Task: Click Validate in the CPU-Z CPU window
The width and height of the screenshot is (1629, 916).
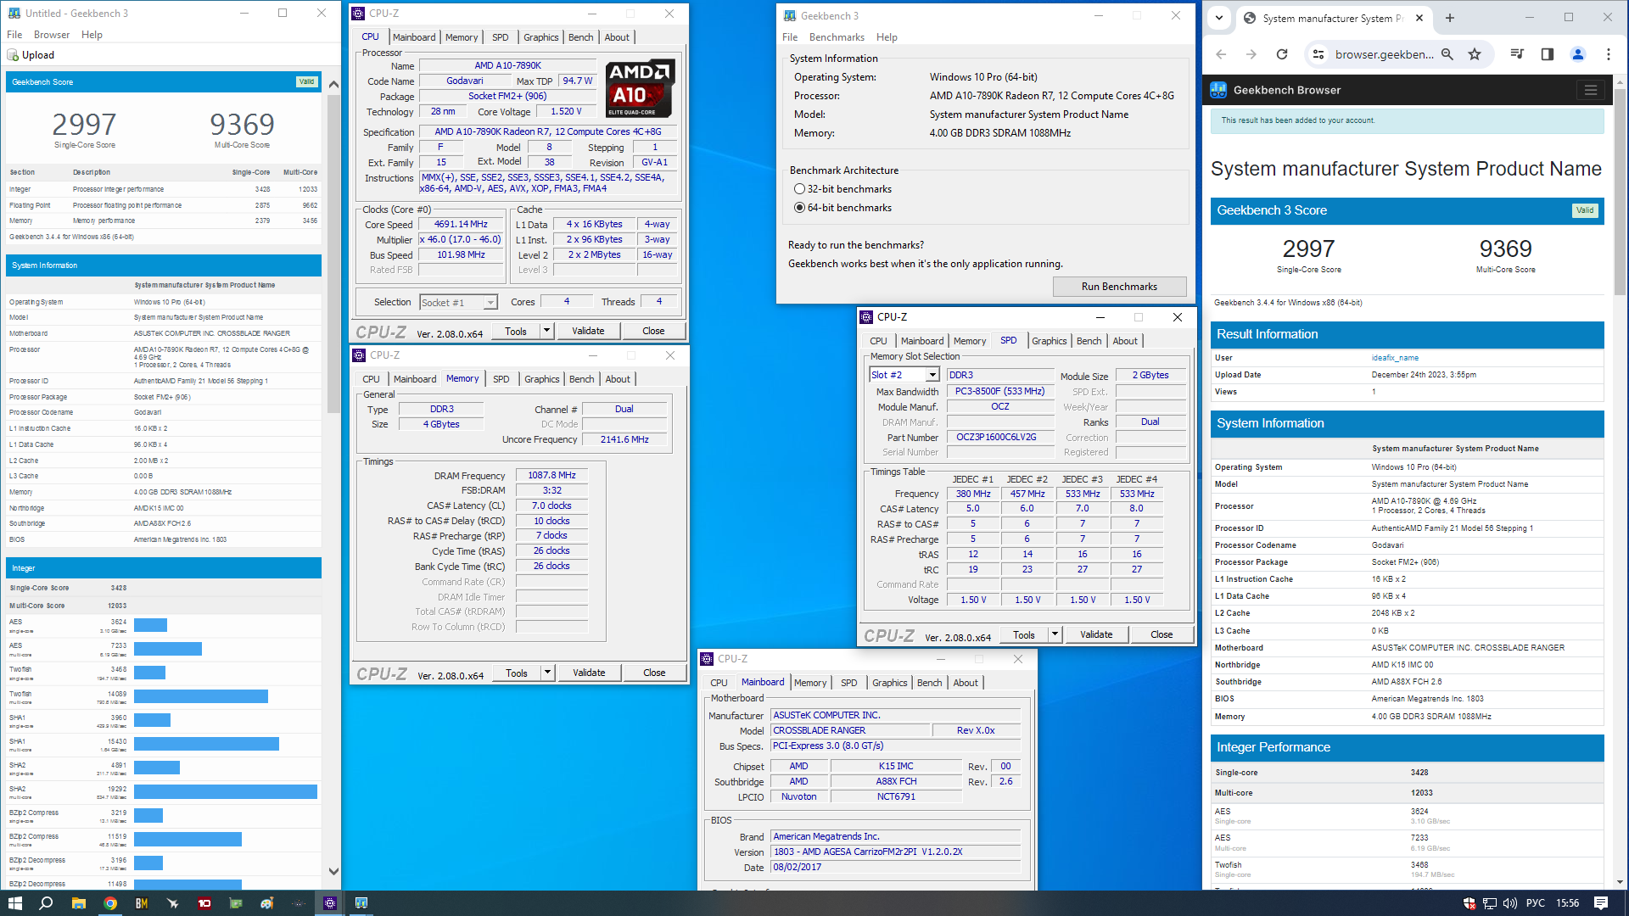Action: pyautogui.click(x=588, y=331)
